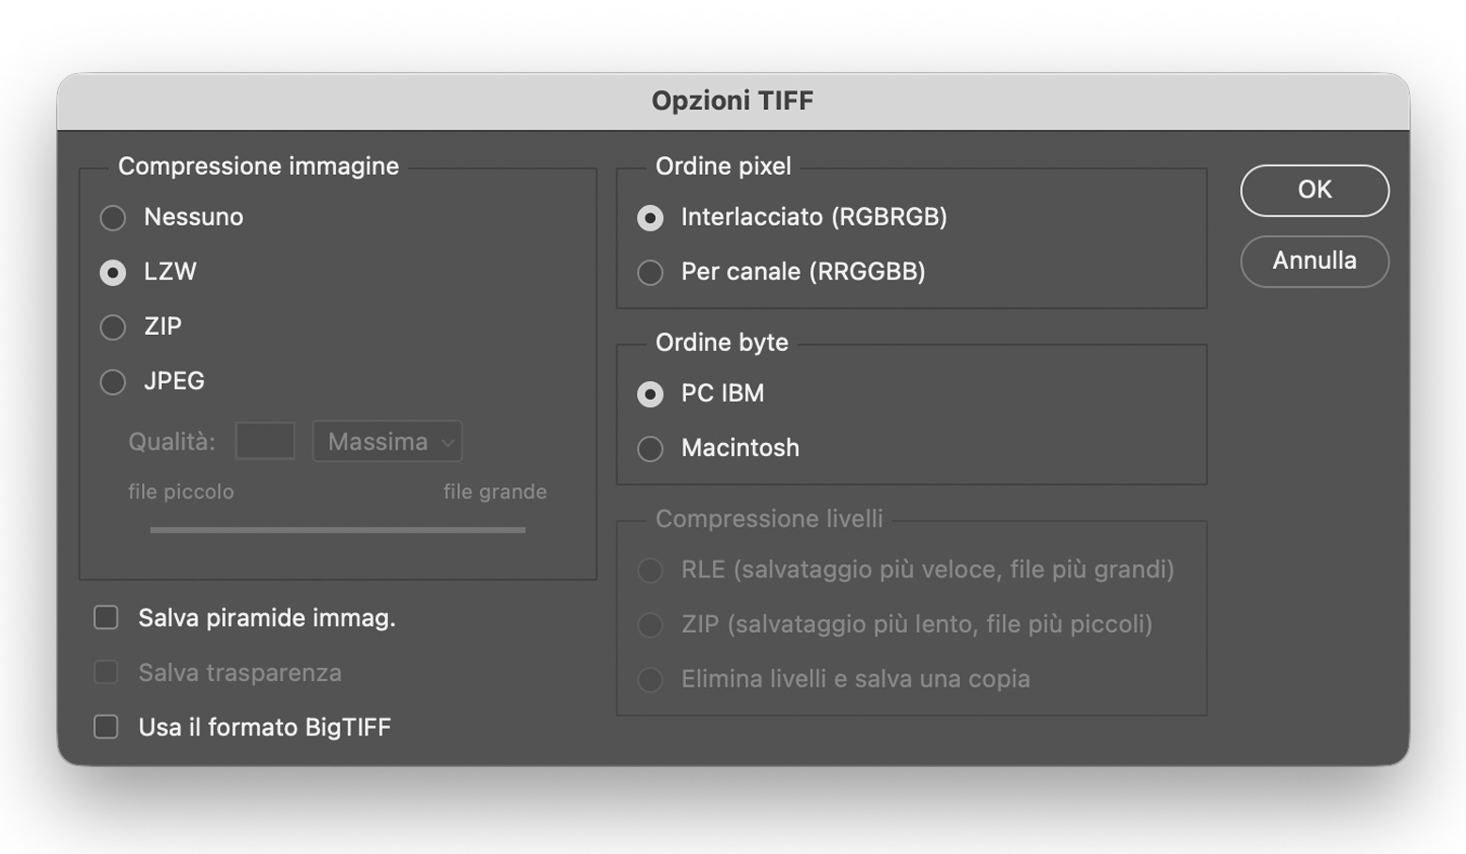1466x854 pixels.
Task: Click the JPEG quality slider track
Action: (x=338, y=530)
